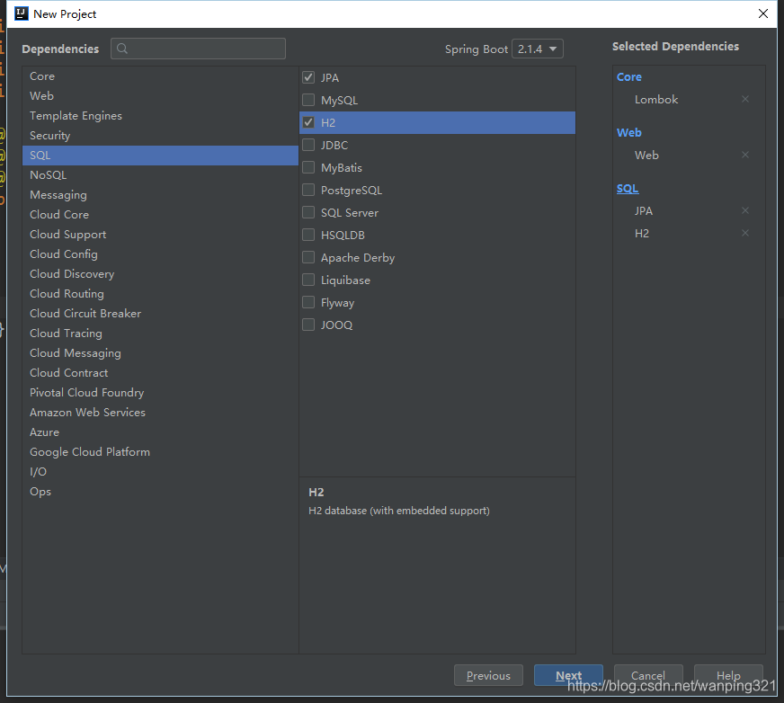Open the Spring Boot version dropdown
Screen dimensions: 784x703
click(538, 49)
